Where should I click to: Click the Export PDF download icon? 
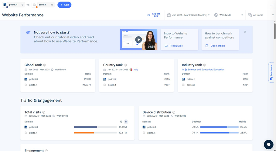coord(148,15)
